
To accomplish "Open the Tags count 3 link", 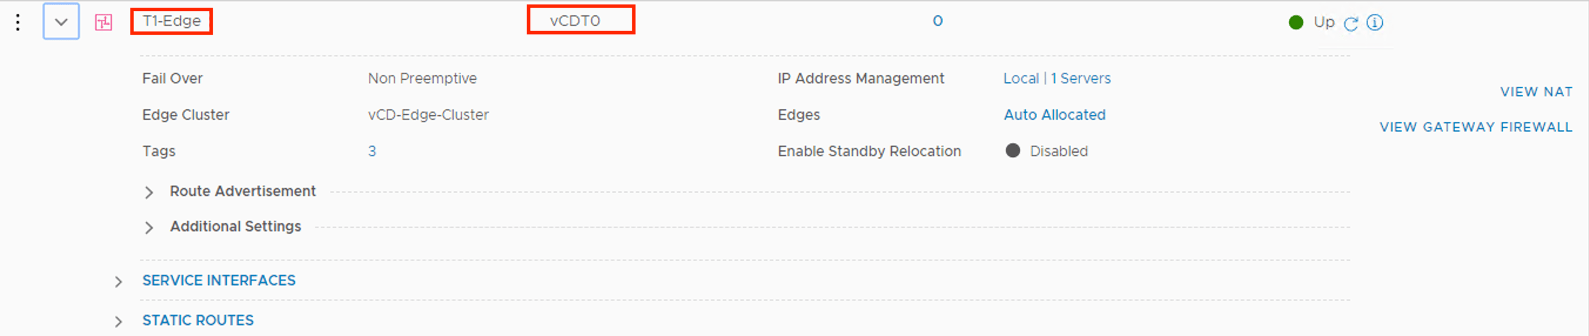I will [372, 151].
